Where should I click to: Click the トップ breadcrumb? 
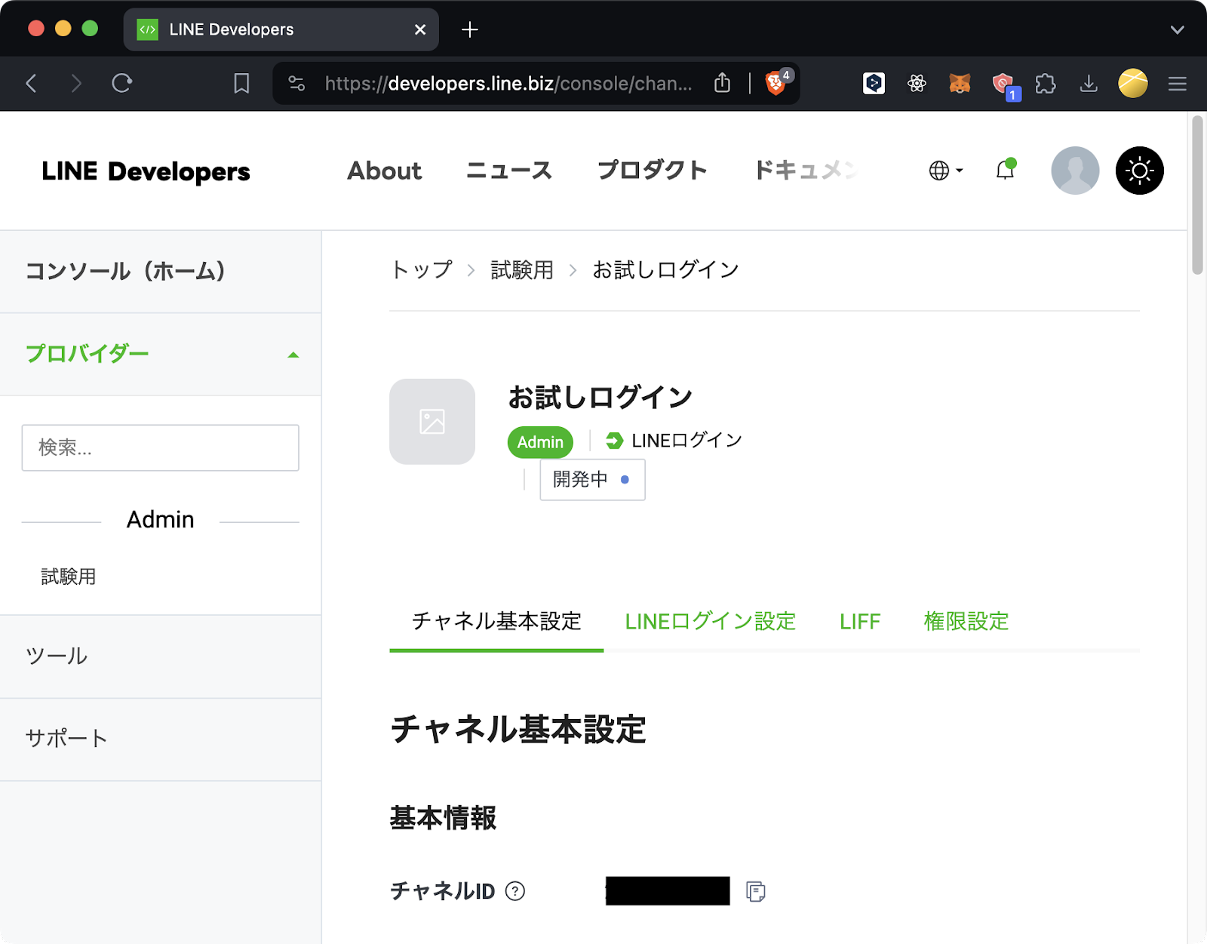point(422,269)
